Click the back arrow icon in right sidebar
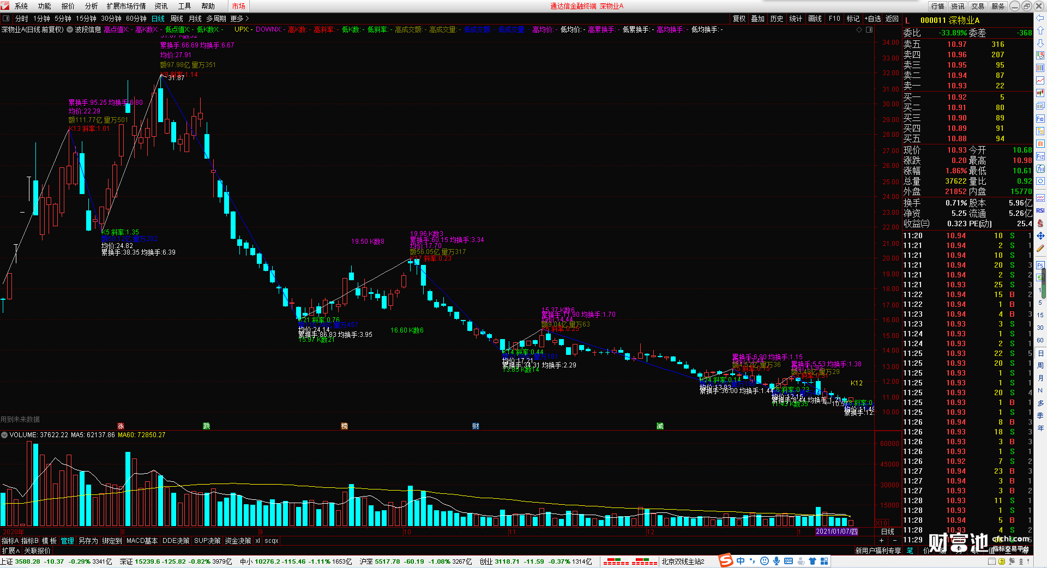This screenshot has width=1047, height=568. click(1040, 18)
